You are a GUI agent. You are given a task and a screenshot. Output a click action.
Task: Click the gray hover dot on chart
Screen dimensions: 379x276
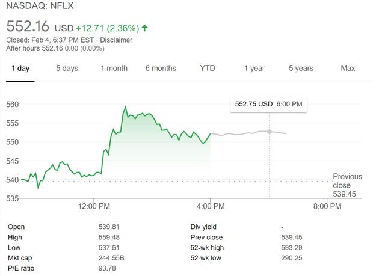(x=269, y=131)
